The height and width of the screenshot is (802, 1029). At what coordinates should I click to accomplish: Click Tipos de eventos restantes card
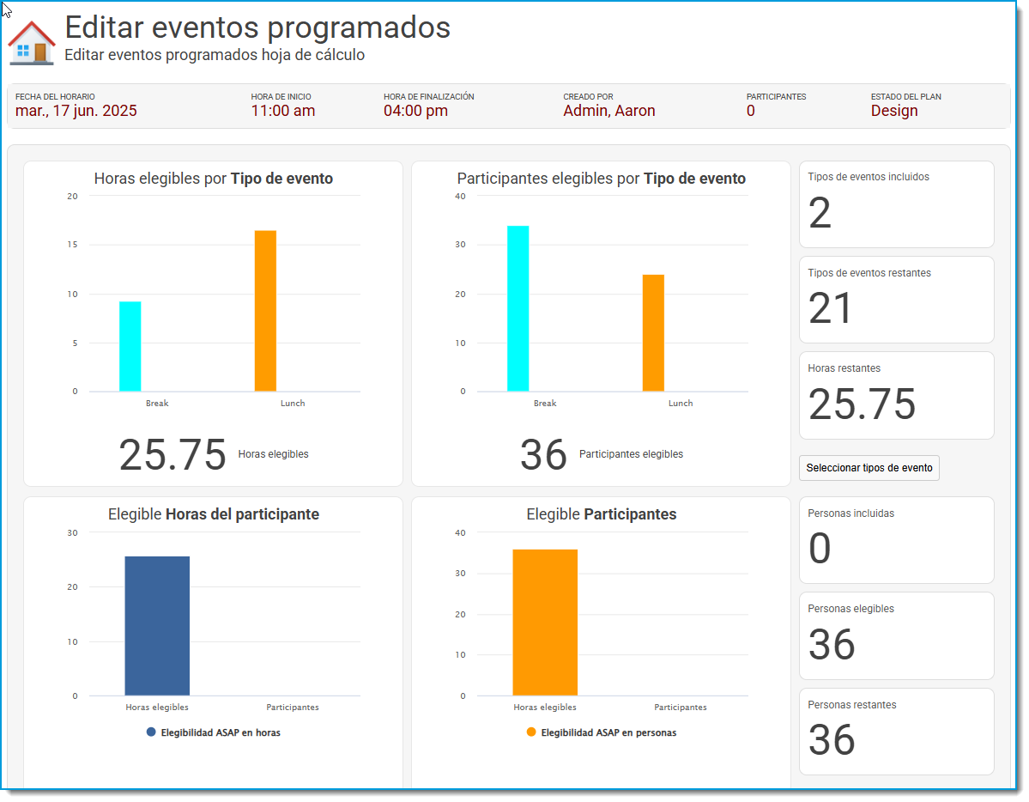click(x=897, y=300)
